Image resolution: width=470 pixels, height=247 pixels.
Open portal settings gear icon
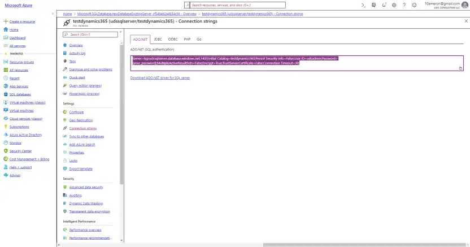point(394,5)
